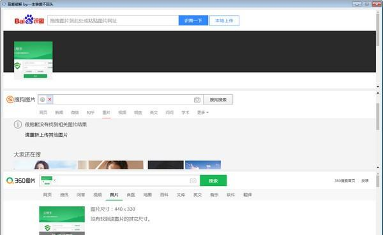This screenshot has width=383, height=235.
Task: Select 360 地图 tab
Action: (x=147, y=194)
